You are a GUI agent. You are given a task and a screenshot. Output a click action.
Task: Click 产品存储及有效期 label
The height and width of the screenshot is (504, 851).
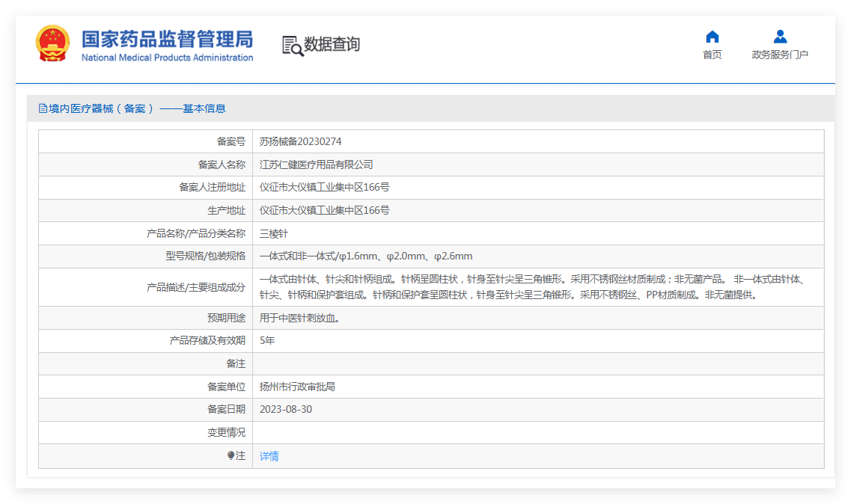coord(207,341)
